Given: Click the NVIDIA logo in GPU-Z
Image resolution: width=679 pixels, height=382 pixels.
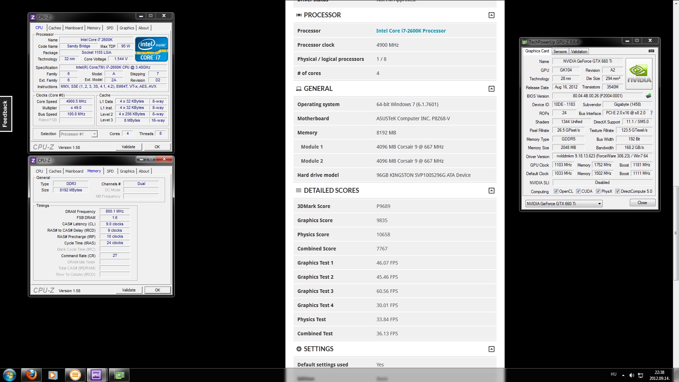Looking at the screenshot, I should tap(639, 74).
